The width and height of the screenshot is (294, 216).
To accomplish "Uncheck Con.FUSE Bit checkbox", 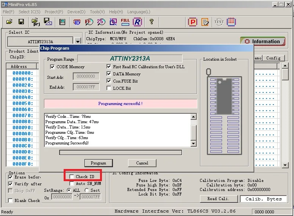I will pyautogui.click(x=109, y=81).
